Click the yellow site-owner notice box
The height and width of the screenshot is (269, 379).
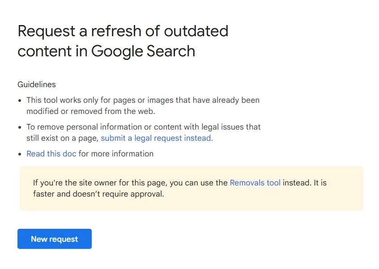pos(192,188)
